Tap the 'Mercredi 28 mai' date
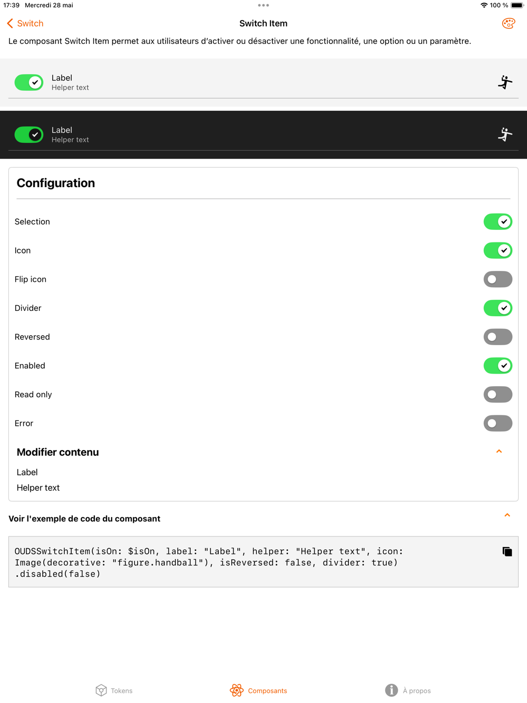Viewport: 527px width, 703px height. [x=49, y=5]
